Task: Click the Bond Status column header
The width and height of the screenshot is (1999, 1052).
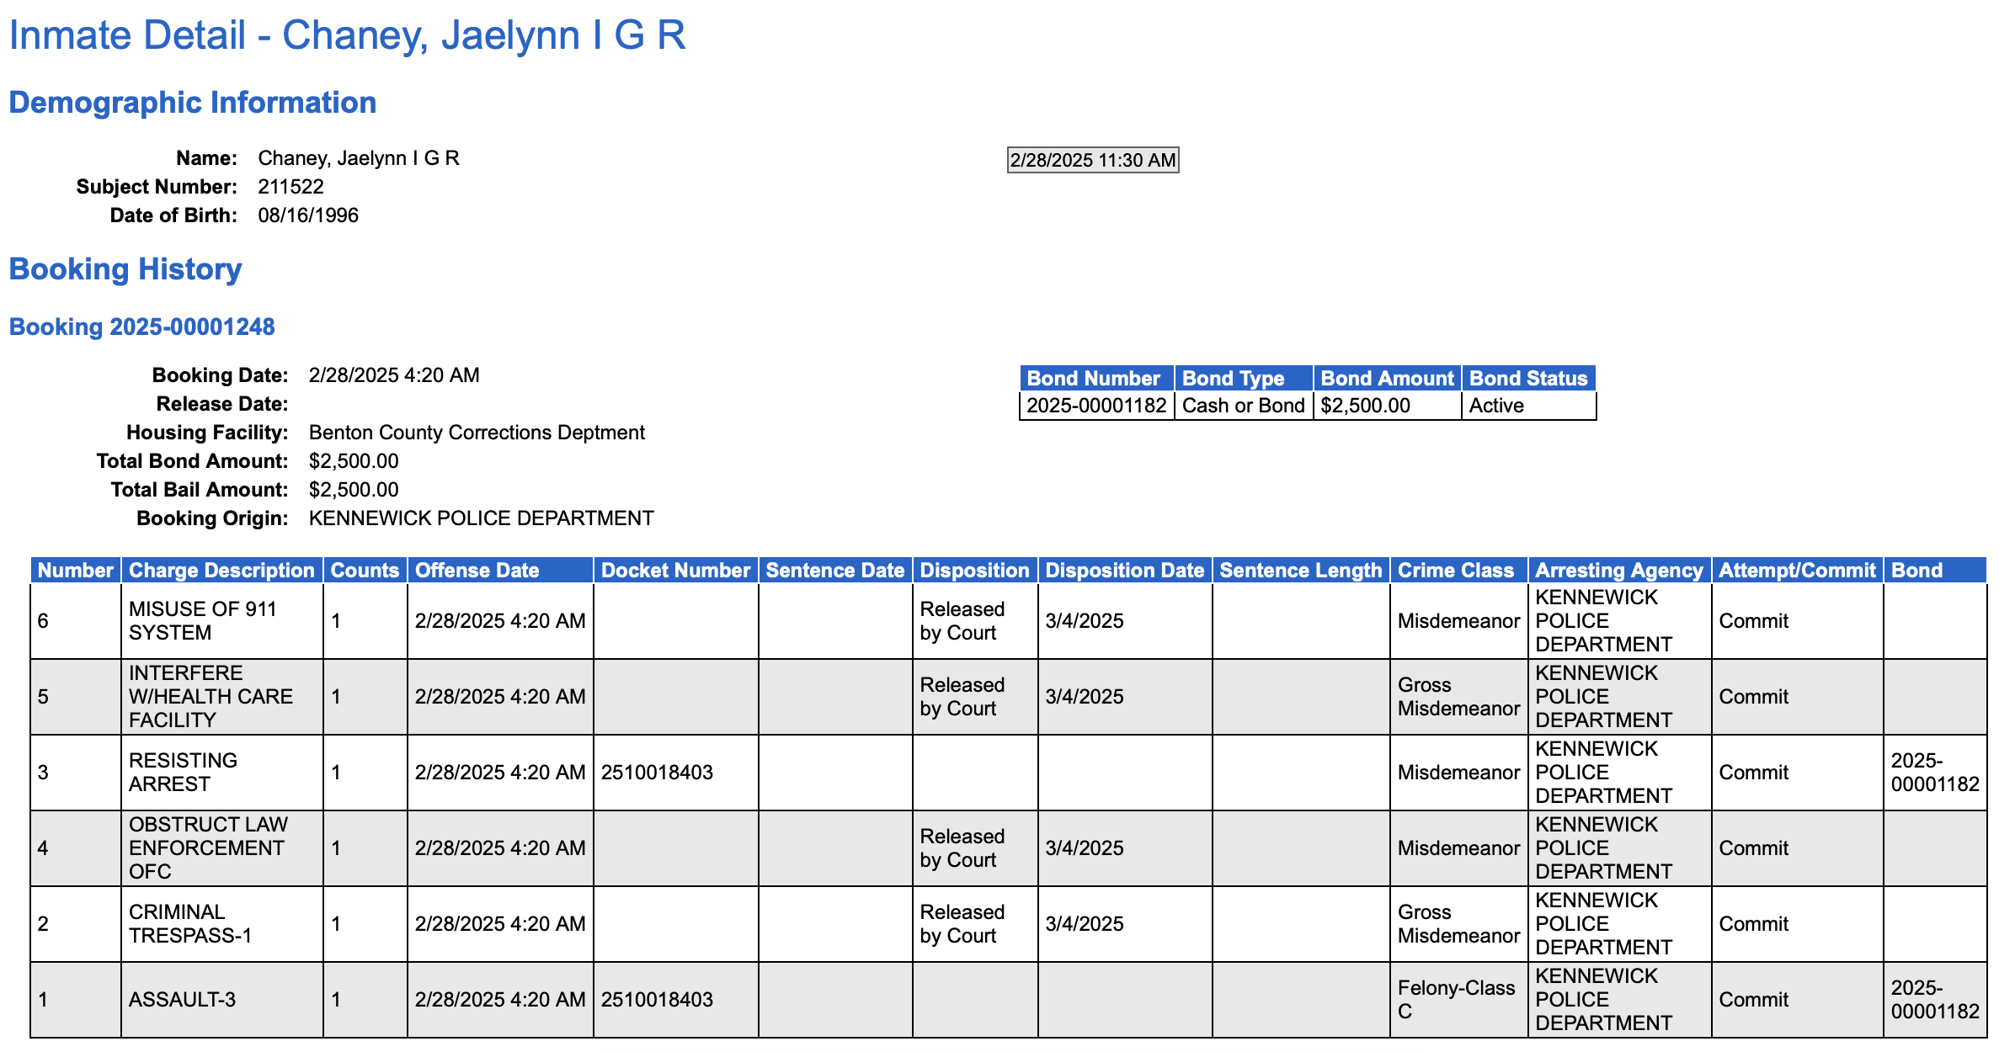Action: pos(1528,379)
